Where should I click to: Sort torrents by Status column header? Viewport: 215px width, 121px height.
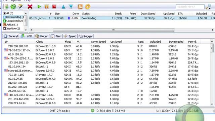[x=86, y=14]
